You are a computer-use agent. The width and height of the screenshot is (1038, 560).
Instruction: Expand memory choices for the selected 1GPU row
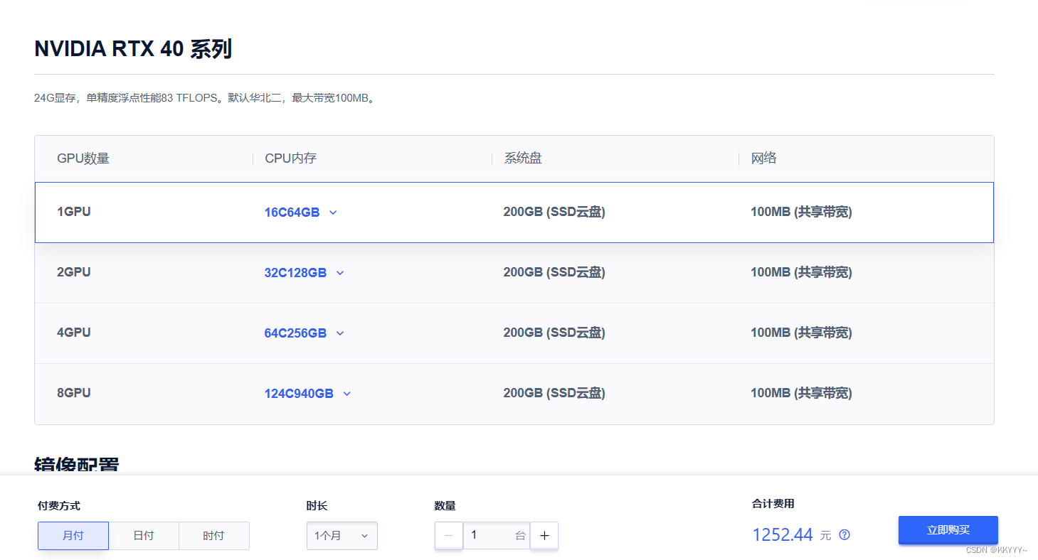(334, 212)
